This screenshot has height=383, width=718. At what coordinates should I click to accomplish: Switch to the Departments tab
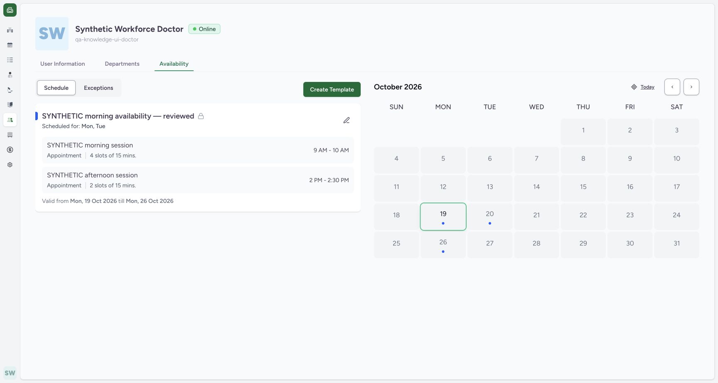(x=122, y=64)
